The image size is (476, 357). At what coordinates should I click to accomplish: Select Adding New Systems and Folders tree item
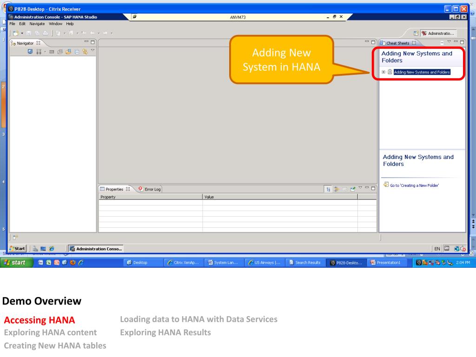(x=422, y=72)
